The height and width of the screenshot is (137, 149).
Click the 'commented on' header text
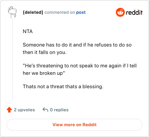pos(60,12)
